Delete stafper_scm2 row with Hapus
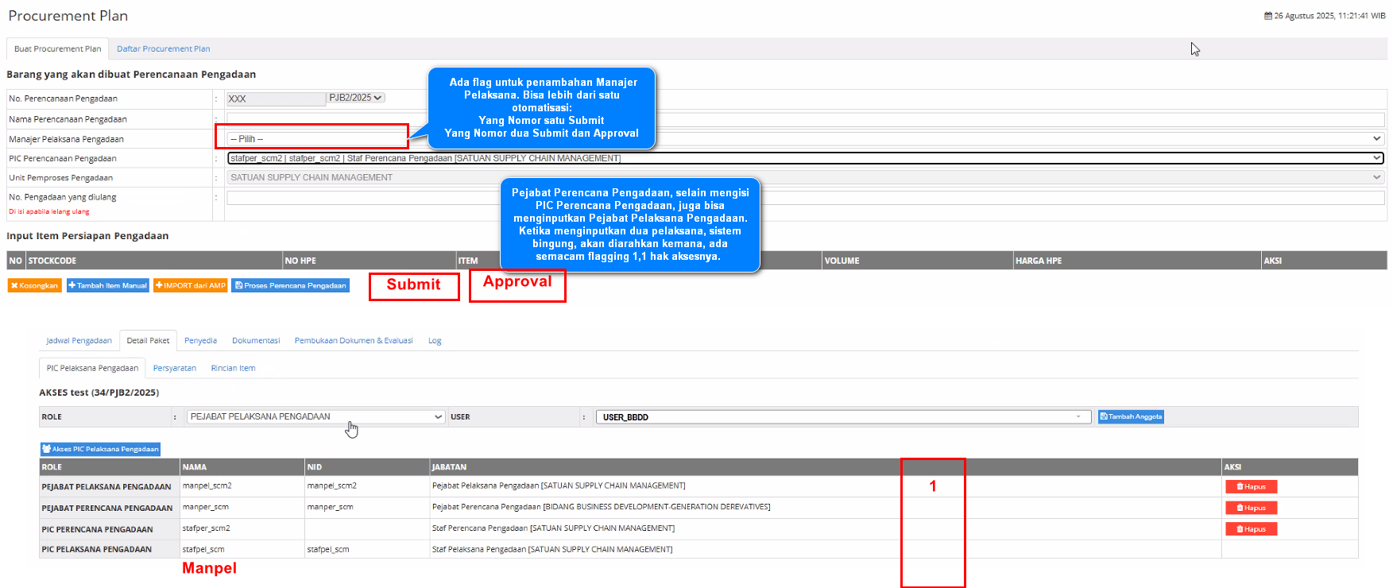The height and width of the screenshot is (588, 1393). (x=1251, y=529)
